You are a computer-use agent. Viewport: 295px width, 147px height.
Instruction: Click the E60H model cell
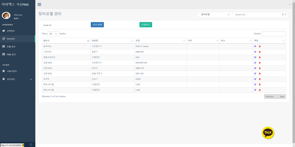[x=160, y=79]
